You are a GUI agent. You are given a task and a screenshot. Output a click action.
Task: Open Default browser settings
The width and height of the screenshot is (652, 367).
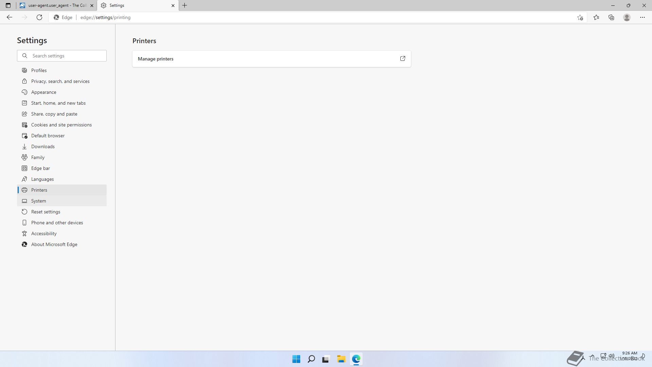(x=62, y=136)
